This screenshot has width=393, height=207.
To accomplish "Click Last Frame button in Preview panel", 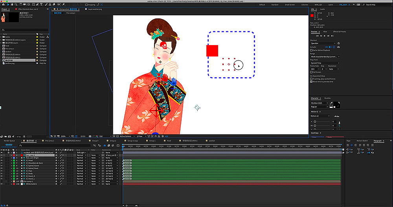I will [x=332, y=36].
